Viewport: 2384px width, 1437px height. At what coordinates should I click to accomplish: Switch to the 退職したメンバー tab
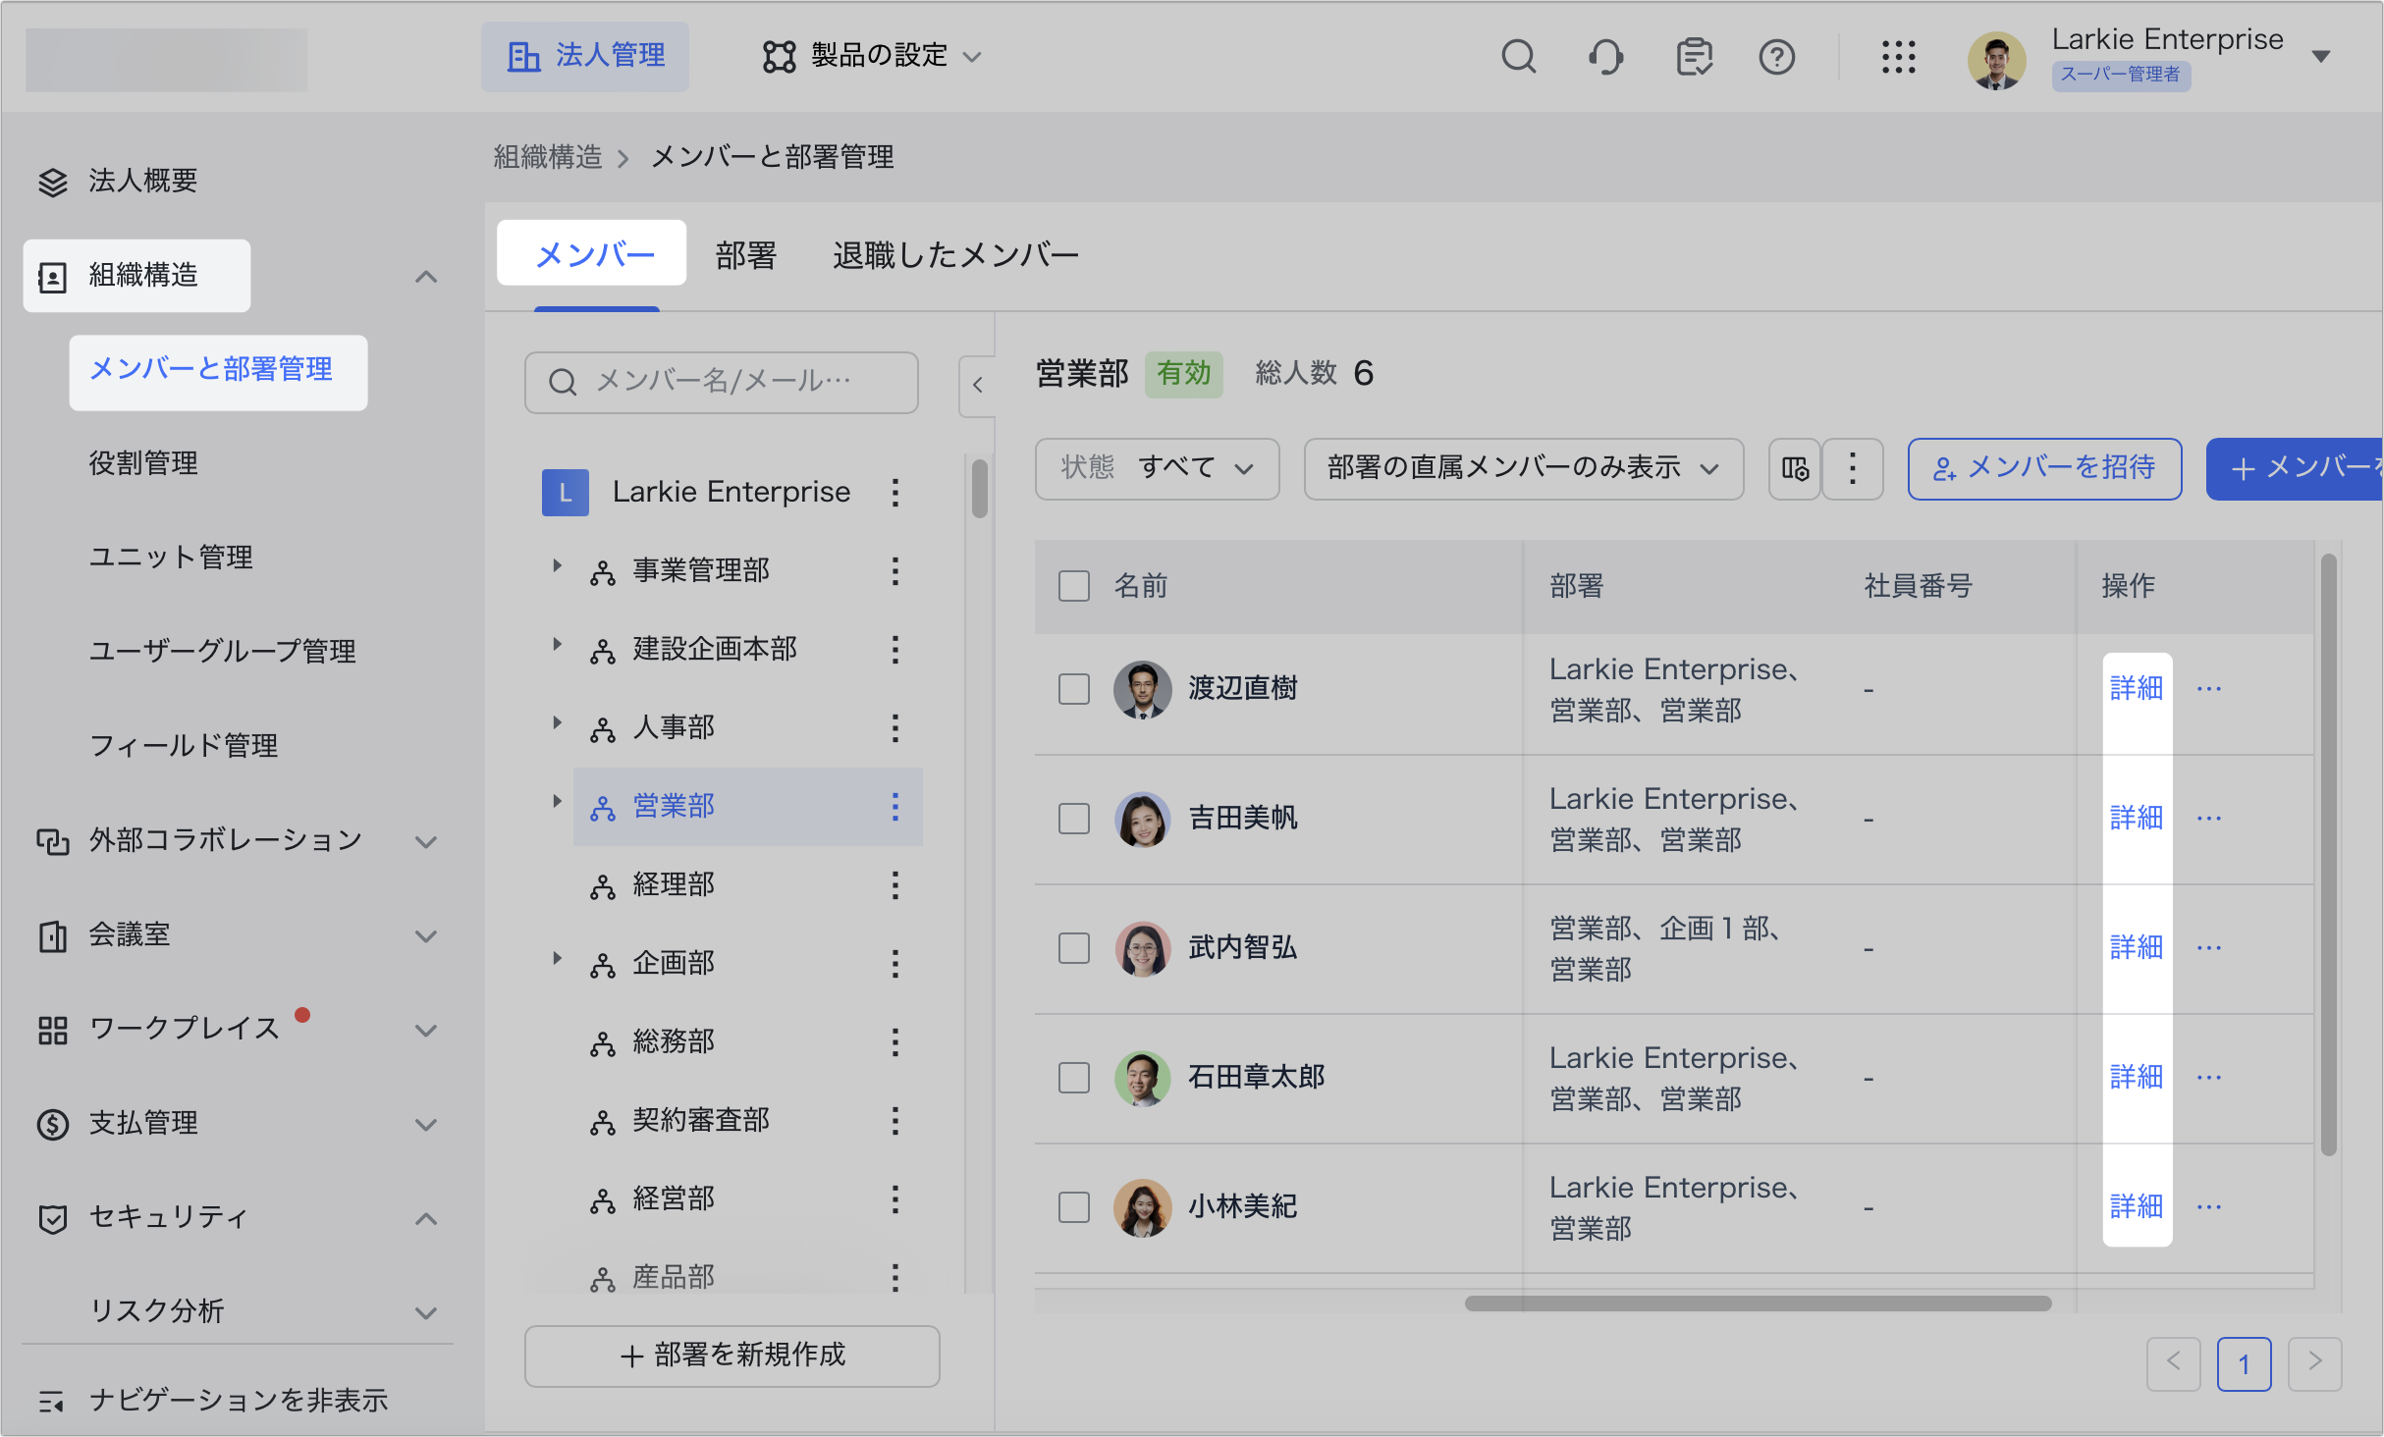click(x=955, y=255)
